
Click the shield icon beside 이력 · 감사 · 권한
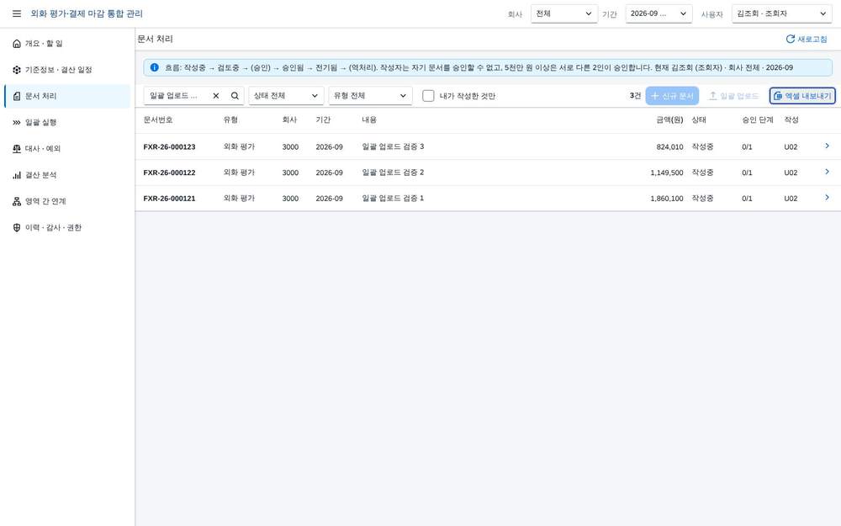(x=17, y=227)
